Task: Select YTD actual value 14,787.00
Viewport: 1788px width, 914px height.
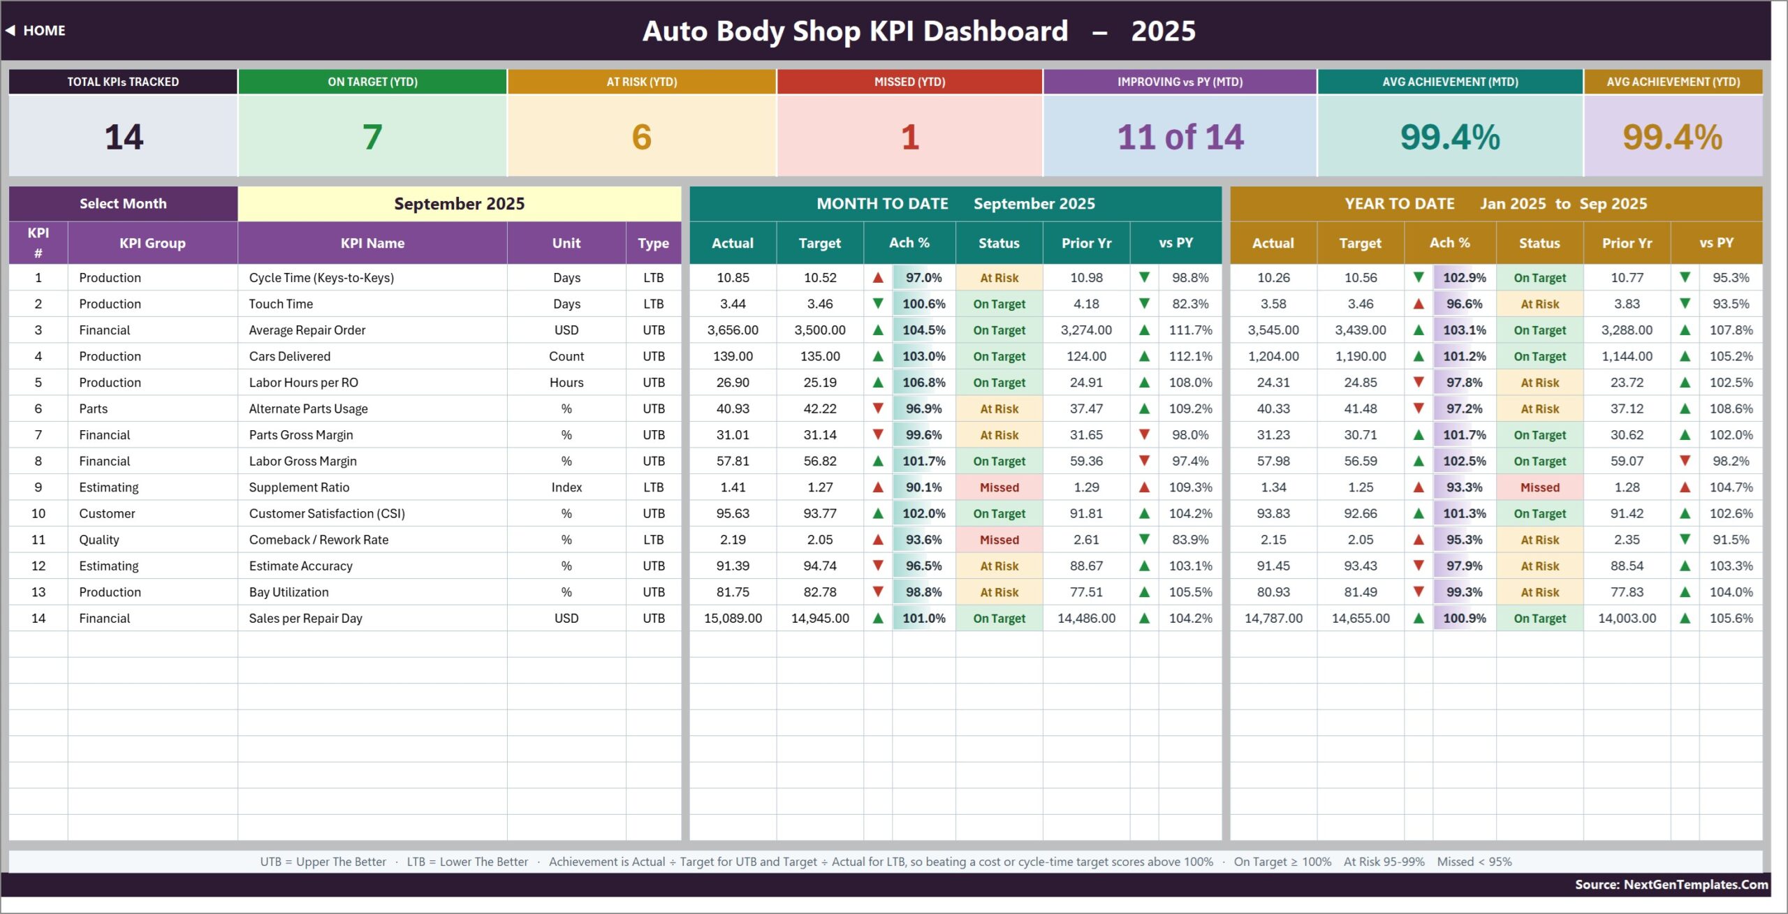Action: pyautogui.click(x=1273, y=618)
